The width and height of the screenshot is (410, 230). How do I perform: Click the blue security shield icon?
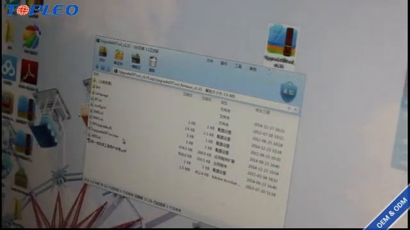[x=289, y=91]
